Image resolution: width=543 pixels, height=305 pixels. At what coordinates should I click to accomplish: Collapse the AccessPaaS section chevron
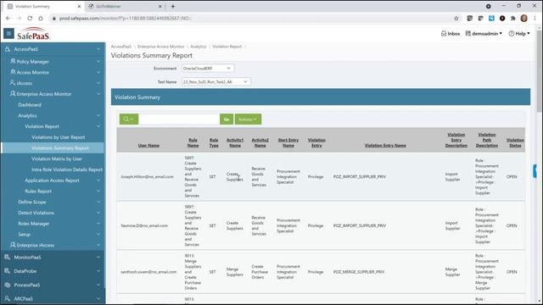pyautogui.click(x=98, y=49)
